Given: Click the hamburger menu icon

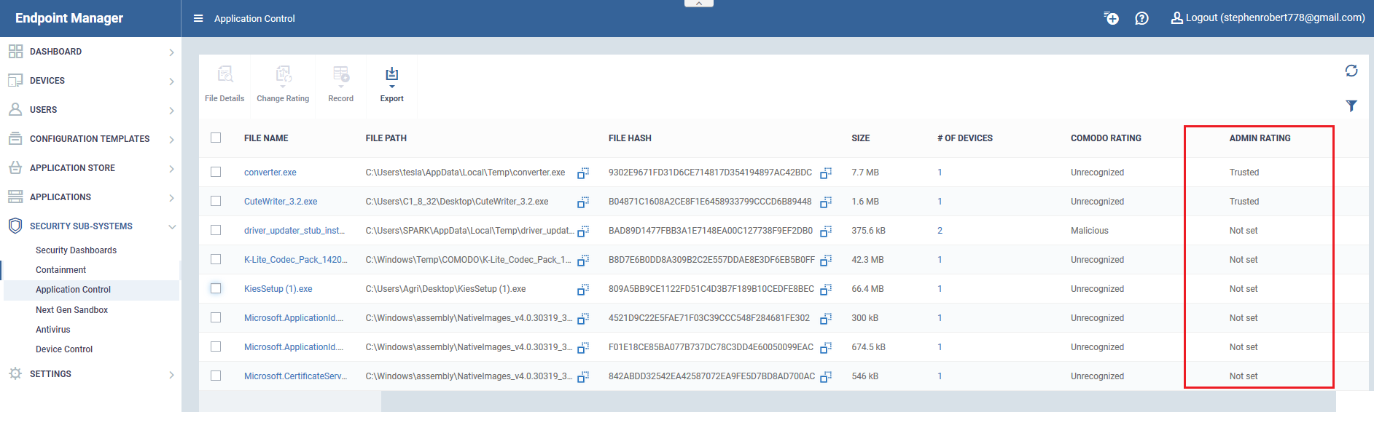Looking at the screenshot, I should [x=198, y=18].
